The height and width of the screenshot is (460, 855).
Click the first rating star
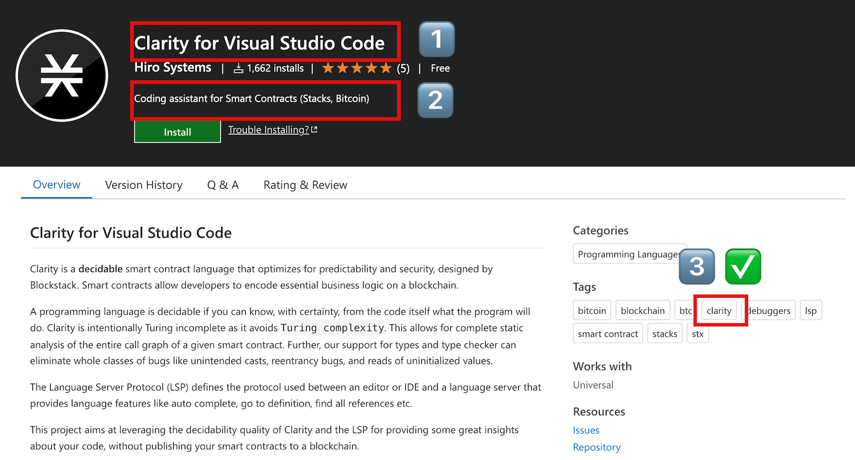pos(328,67)
